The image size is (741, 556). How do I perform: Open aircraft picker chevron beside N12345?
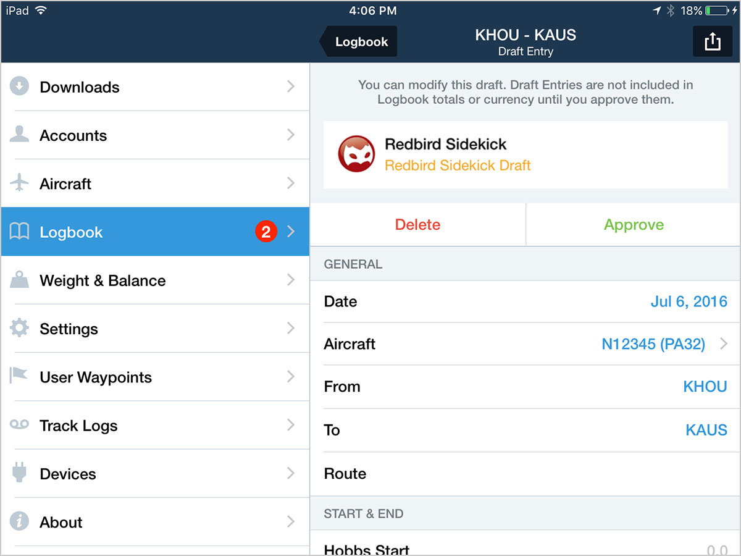click(724, 343)
